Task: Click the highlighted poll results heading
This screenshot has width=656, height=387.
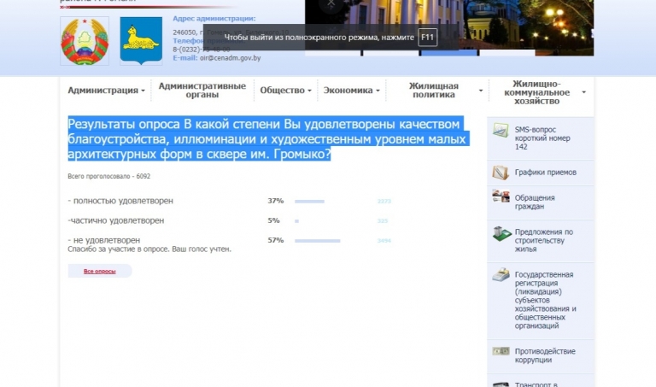Action: click(x=266, y=139)
